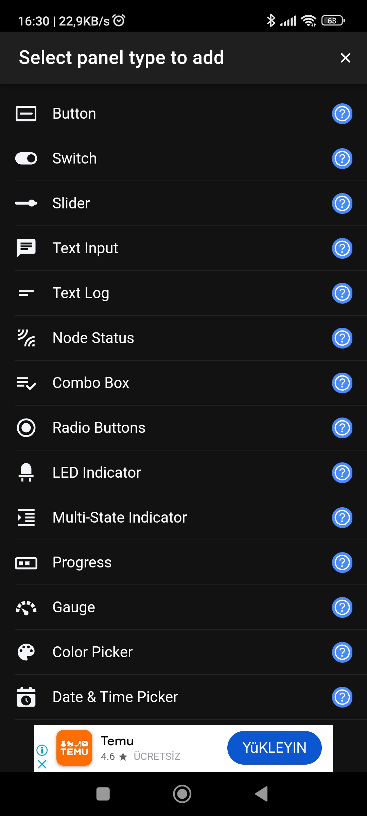Open help for Text Log panel
The width and height of the screenshot is (367, 816).
pos(342,293)
